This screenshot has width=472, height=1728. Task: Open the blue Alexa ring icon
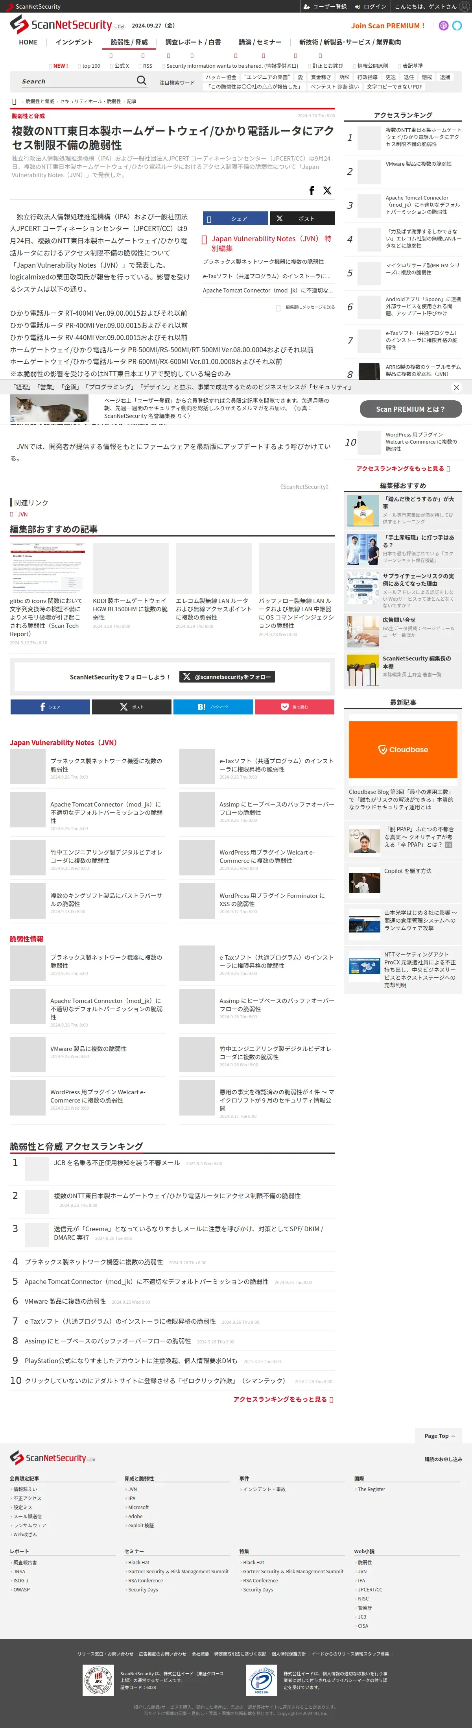[x=457, y=26]
